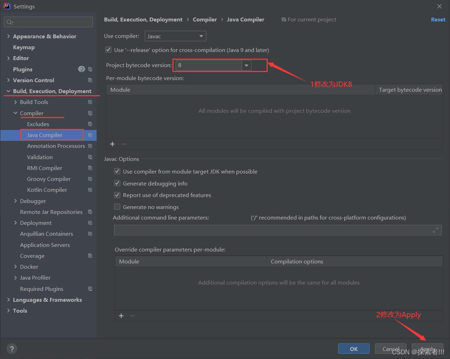450x359 pixels.
Task: Click the project-level icon beside Java Compiler row
Action: (90, 135)
